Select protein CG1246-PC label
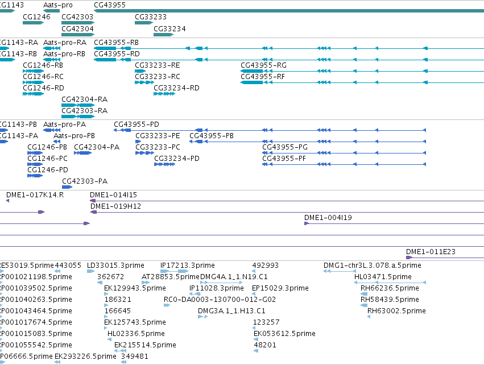This screenshot has width=484, height=365. click(48, 158)
